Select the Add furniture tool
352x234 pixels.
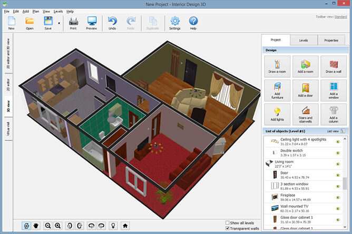coord(277,90)
